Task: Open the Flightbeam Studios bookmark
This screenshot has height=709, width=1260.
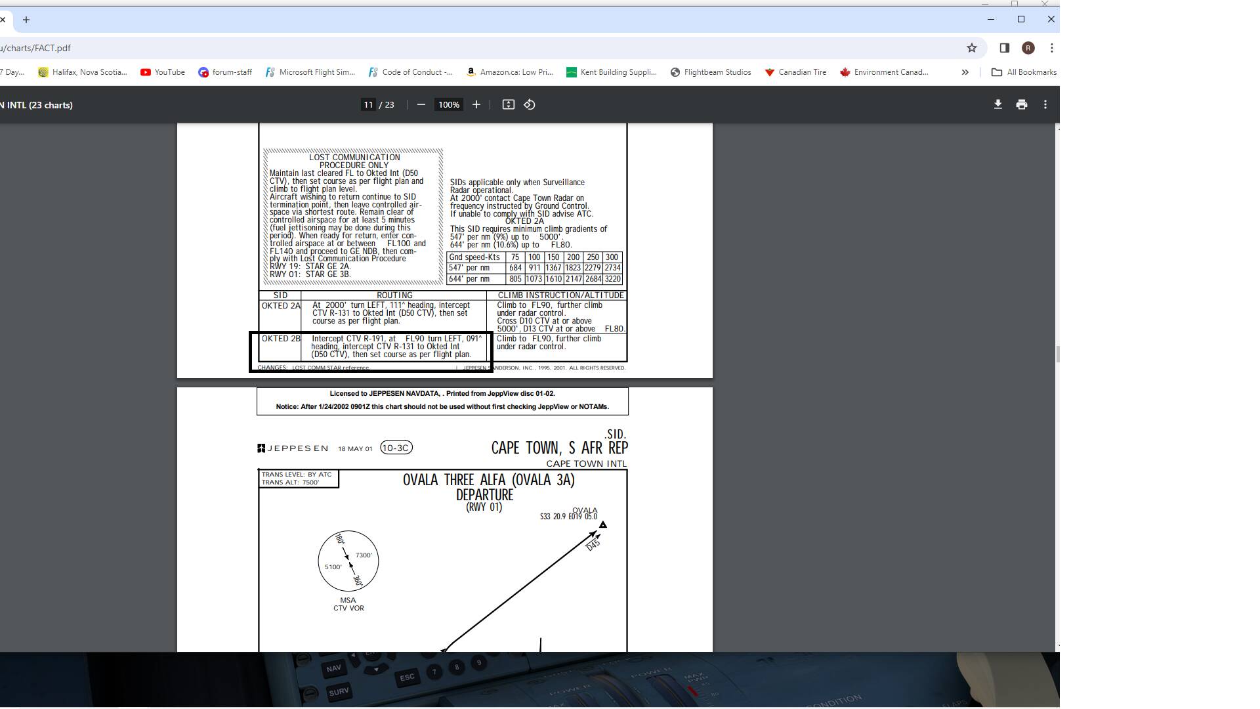Action: 711,72
